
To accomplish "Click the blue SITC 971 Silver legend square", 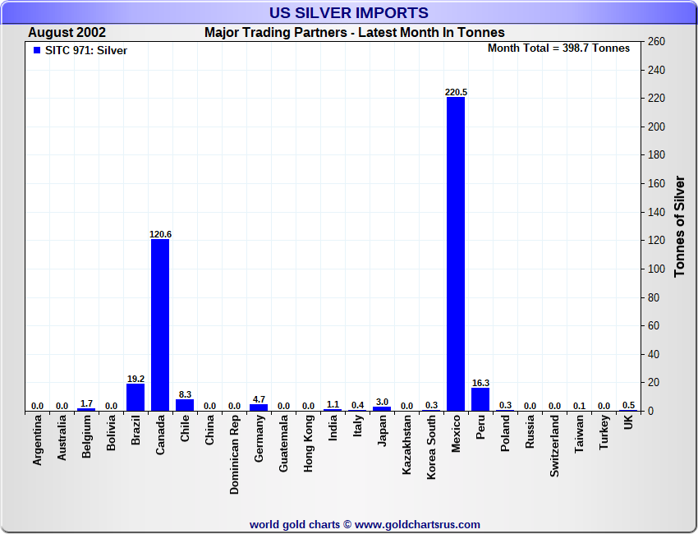I will [36, 50].
